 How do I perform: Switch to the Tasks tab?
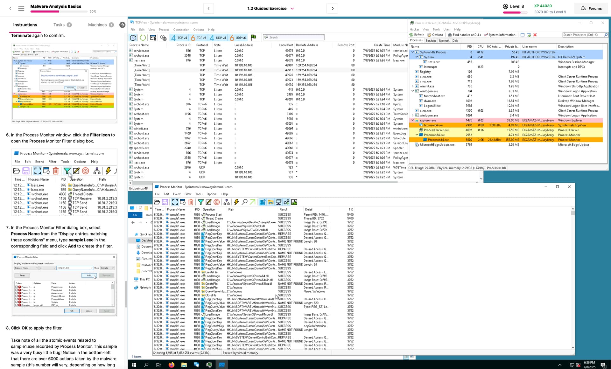(62, 25)
